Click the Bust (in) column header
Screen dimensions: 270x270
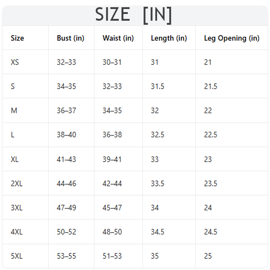70,38
